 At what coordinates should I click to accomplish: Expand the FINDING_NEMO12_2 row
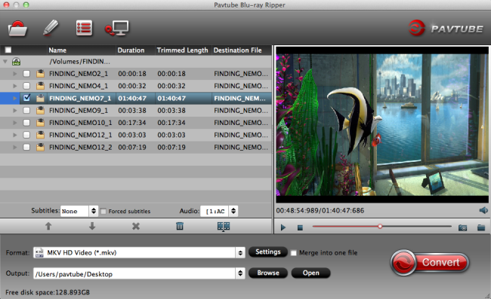pyautogui.click(x=14, y=147)
